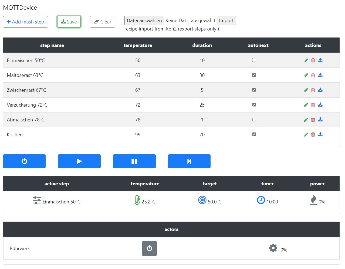The width and height of the screenshot is (345, 269).
Task: Click the Add mash step button
Action: pyautogui.click(x=25, y=22)
